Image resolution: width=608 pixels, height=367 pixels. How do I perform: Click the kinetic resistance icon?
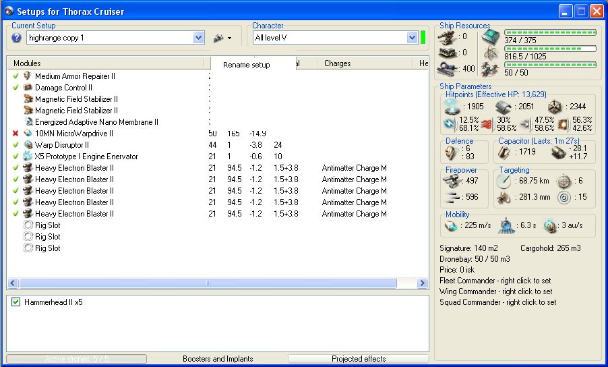(526, 124)
